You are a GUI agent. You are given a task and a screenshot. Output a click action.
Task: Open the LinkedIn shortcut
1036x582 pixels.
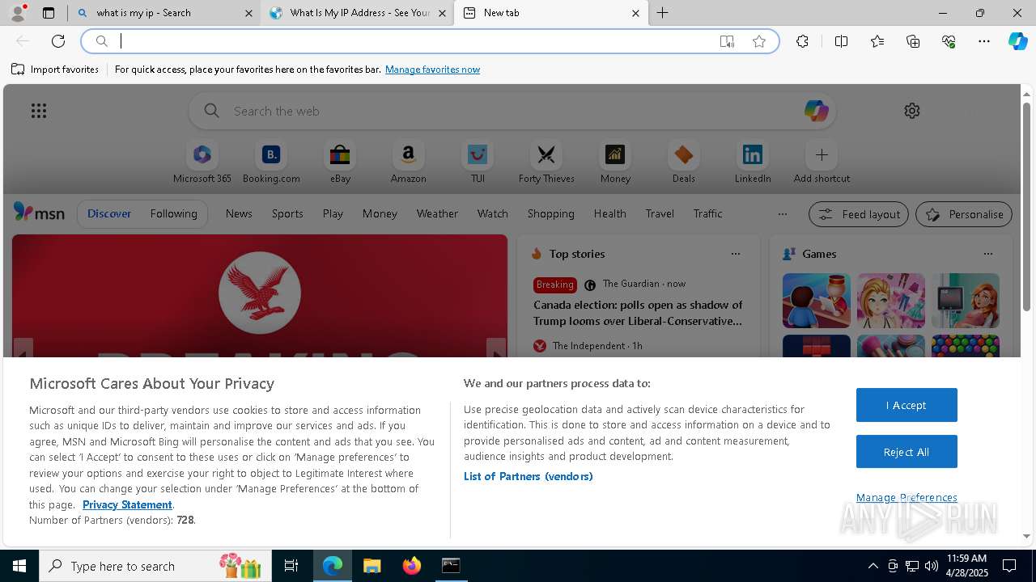tap(753, 162)
